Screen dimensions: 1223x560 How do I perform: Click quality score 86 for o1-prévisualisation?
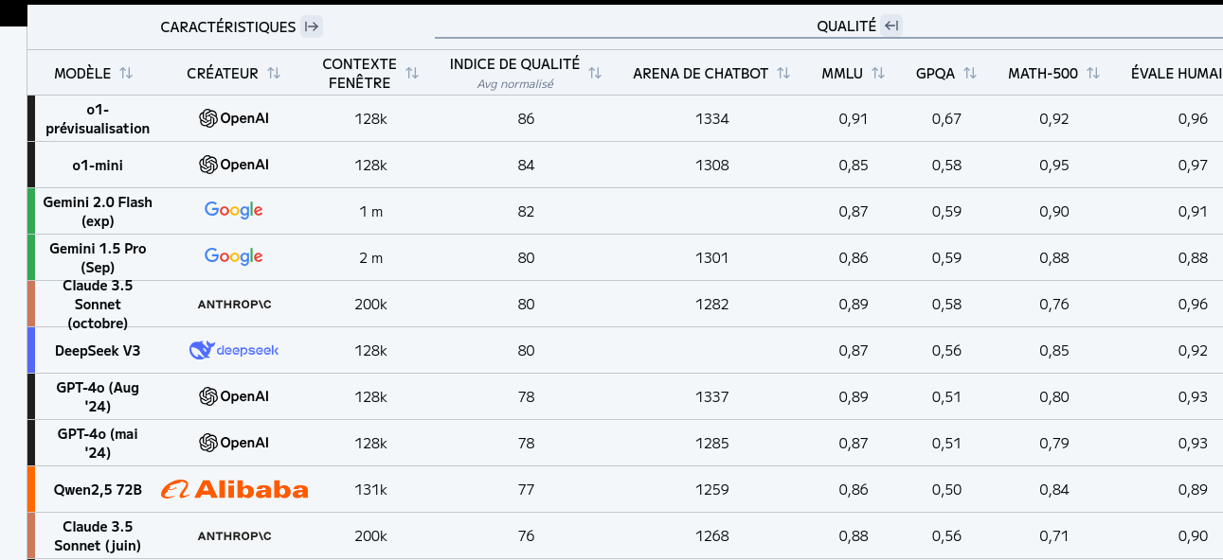[x=526, y=119]
